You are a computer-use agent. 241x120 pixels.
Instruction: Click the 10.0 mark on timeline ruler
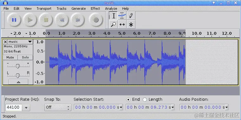coord(197,33)
